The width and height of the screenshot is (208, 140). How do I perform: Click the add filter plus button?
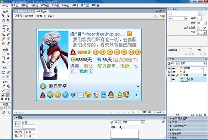tap(120, 127)
